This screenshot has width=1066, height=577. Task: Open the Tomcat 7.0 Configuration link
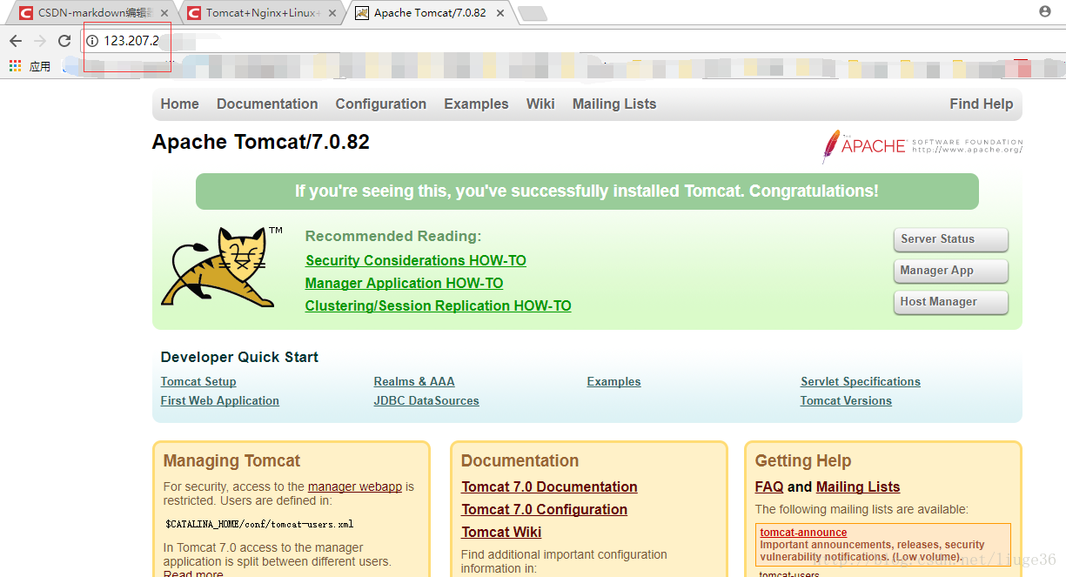(544, 509)
